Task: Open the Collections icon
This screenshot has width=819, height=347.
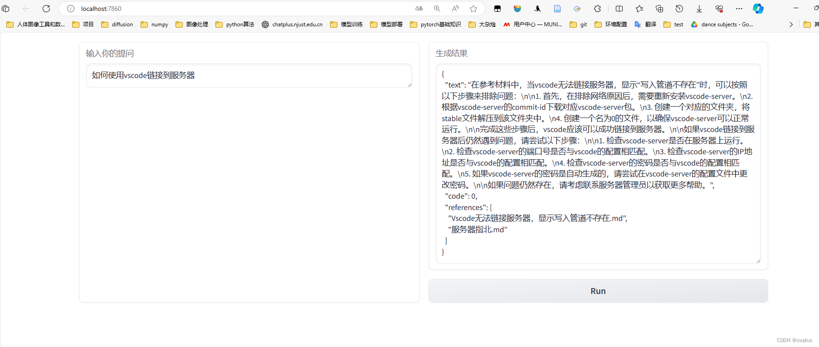Action: (659, 9)
